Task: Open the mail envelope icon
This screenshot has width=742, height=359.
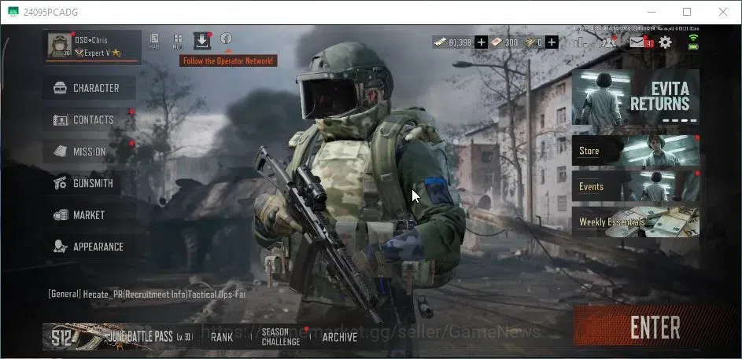Action: tap(637, 42)
